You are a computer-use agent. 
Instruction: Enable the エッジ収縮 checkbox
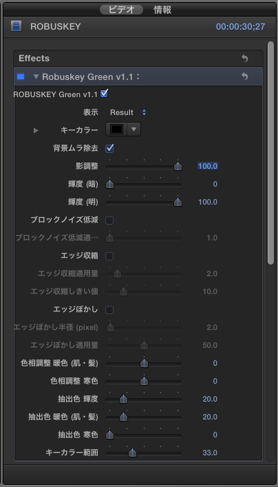(109, 256)
